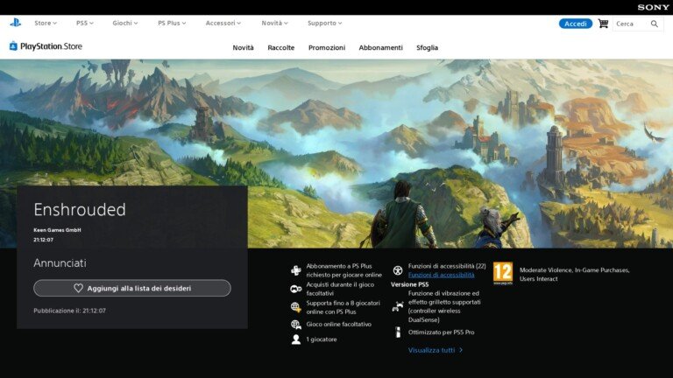Click the PEGI 12 rating badge
The width and height of the screenshot is (673, 378).
(x=503, y=273)
